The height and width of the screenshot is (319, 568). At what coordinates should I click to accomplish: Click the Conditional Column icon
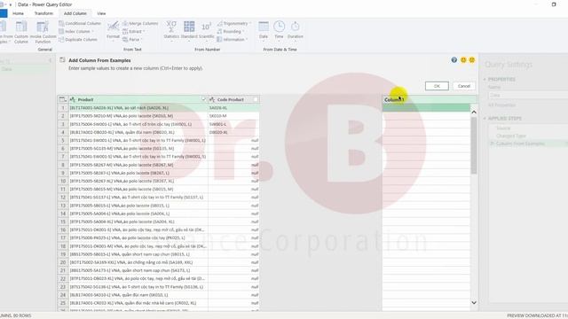61,24
